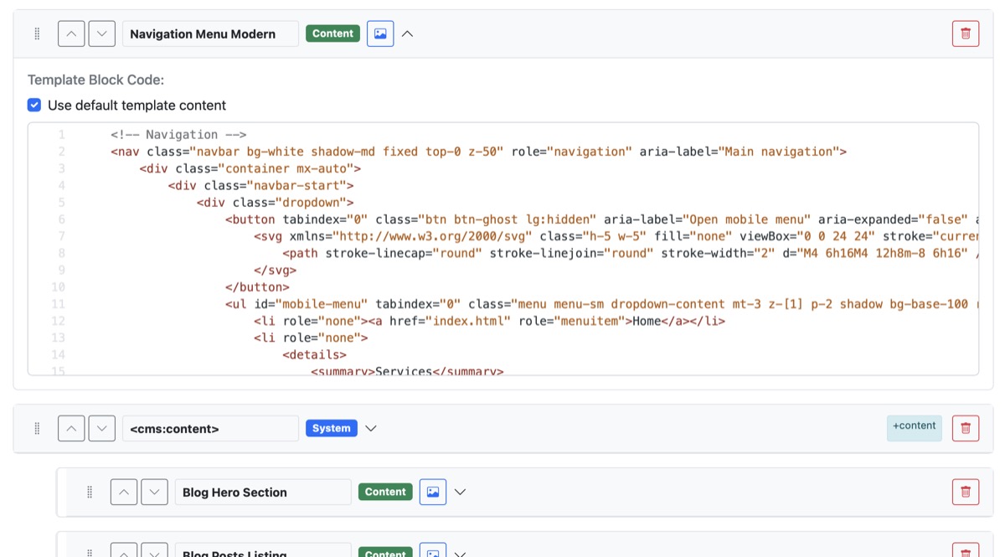
Task: Delete the Blog Hero Section block
Action: (x=965, y=492)
